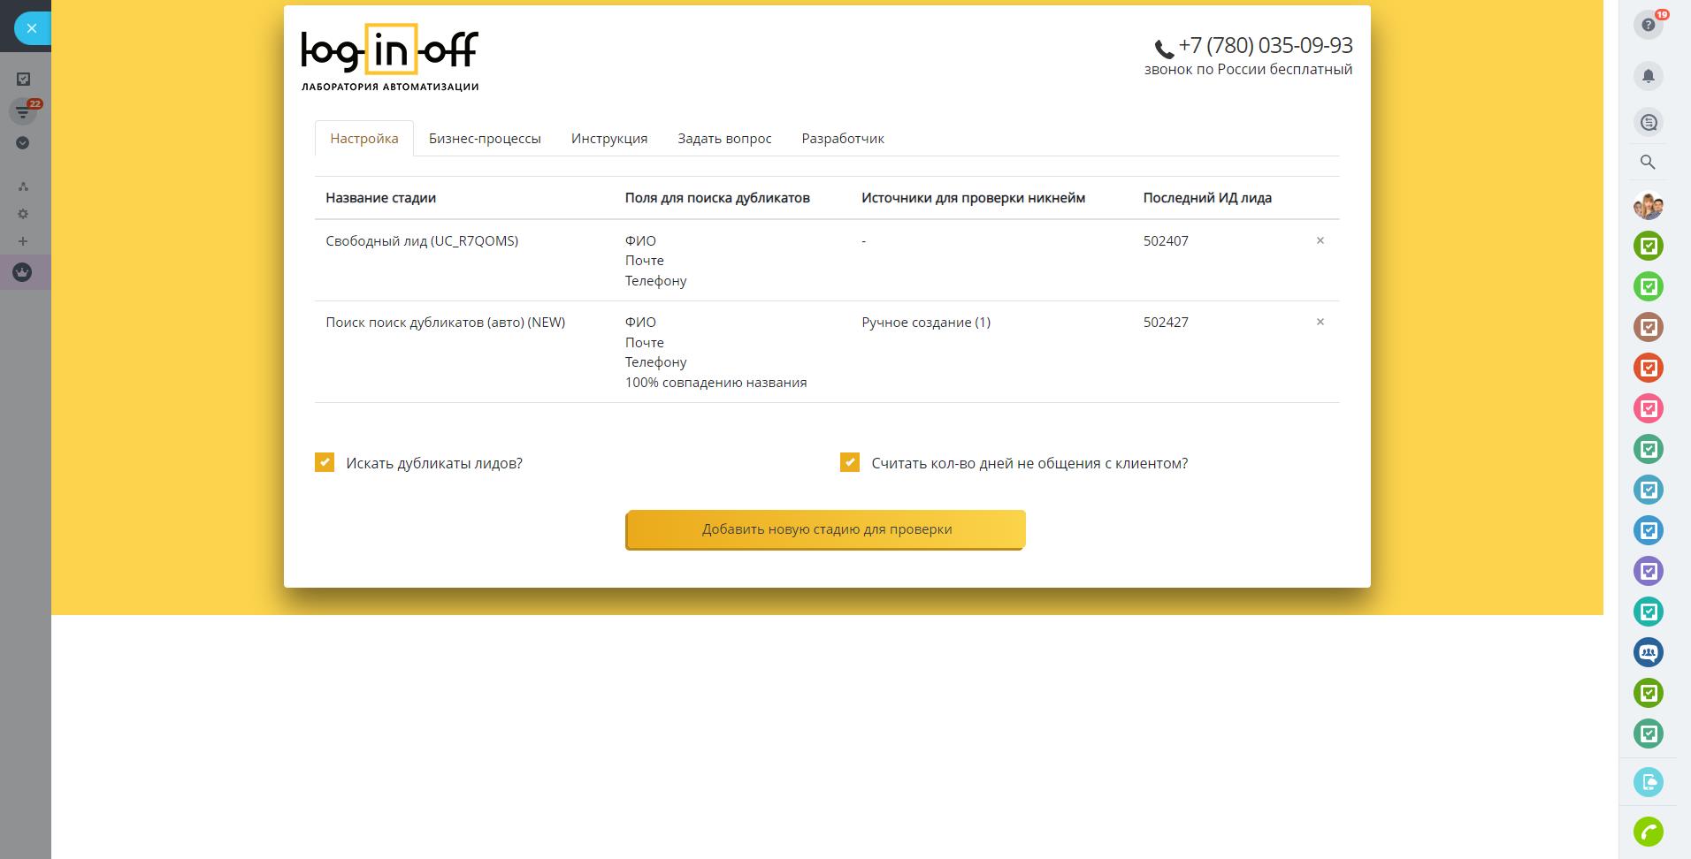Open the Задать вопрос tab
Screen dimensions: 1691x859
tap(724, 139)
